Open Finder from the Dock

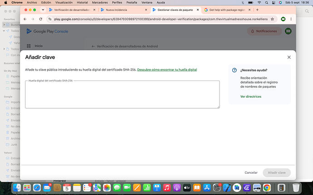[17, 188]
